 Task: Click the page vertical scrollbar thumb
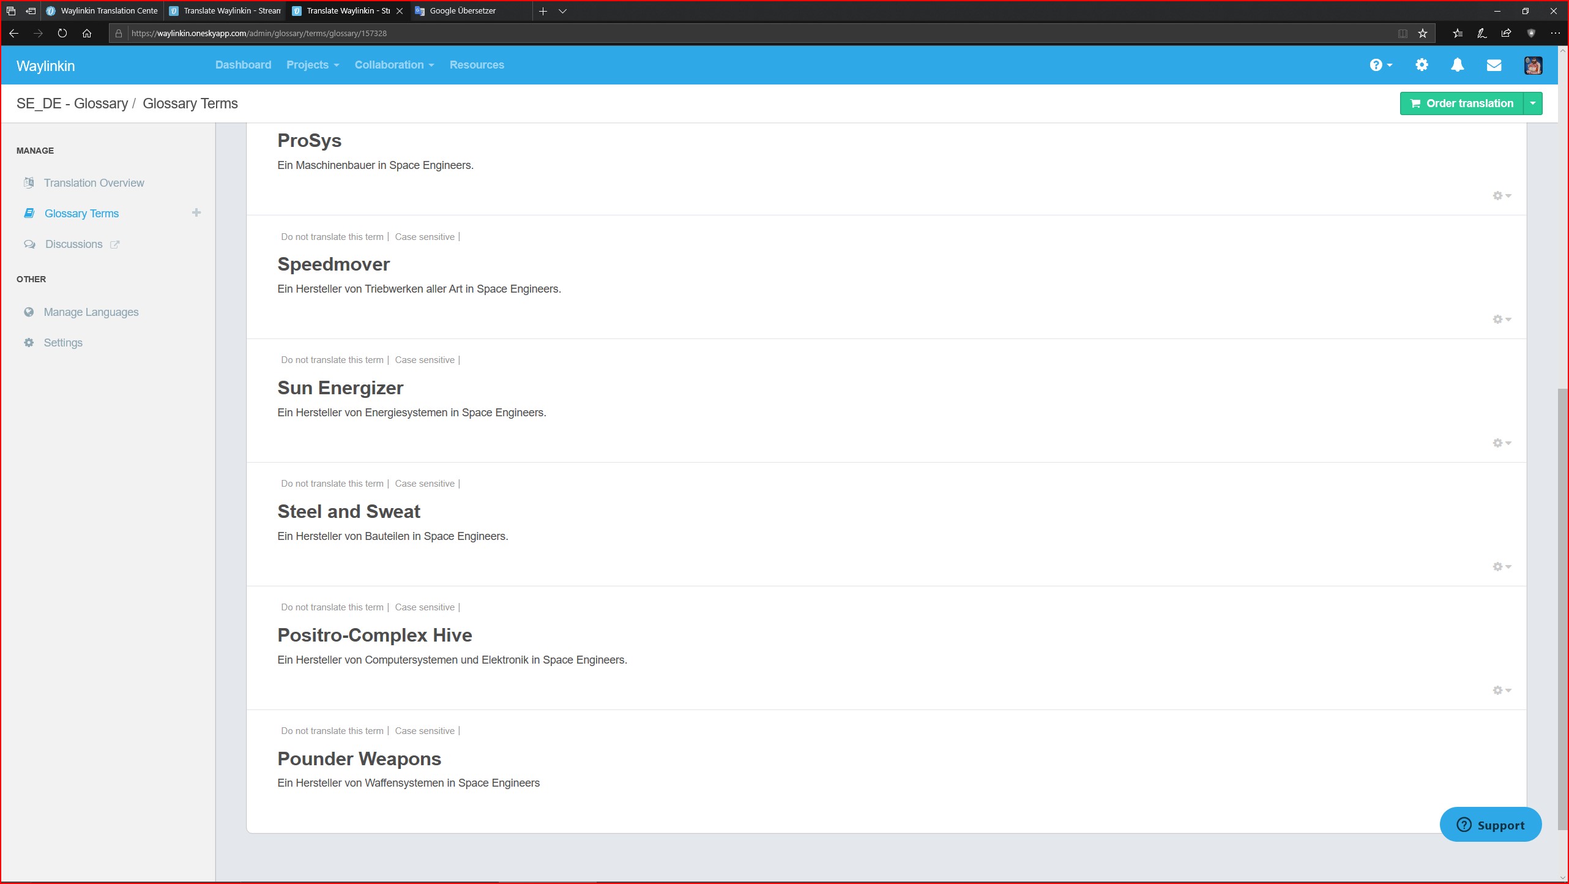click(1562, 609)
